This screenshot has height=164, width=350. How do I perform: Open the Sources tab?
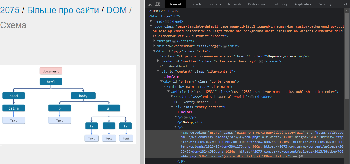pyautogui.click(x=215, y=4)
